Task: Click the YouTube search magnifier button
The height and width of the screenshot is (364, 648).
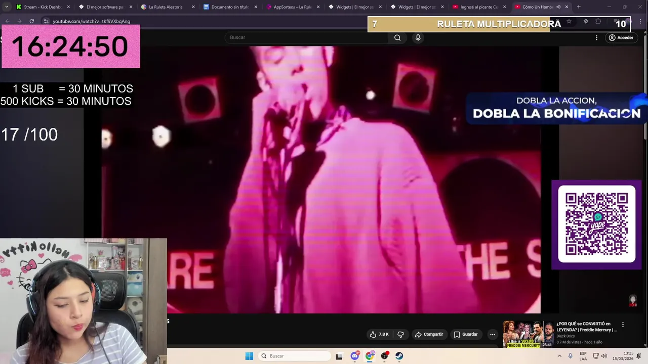Action: (x=397, y=37)
